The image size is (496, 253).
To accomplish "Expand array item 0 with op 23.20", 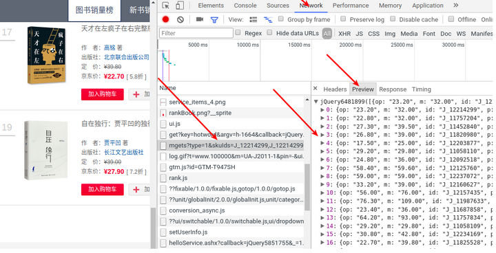I will (x=322, y=110).
